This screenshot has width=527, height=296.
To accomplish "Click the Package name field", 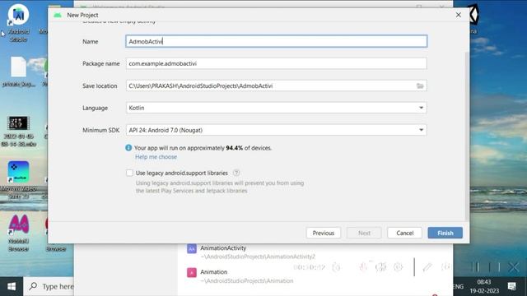I will point(277,63).
